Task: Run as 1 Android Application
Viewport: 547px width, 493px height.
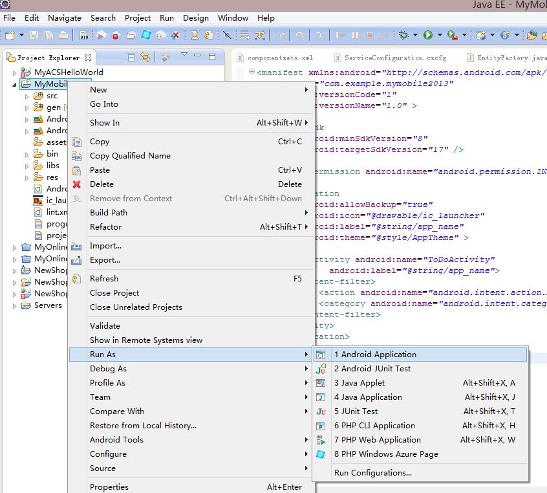Action: (x=375, y=355)
